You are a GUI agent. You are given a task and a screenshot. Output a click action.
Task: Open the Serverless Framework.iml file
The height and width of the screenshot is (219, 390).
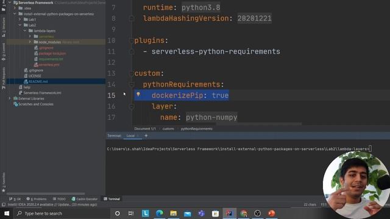tap(42, 93)
